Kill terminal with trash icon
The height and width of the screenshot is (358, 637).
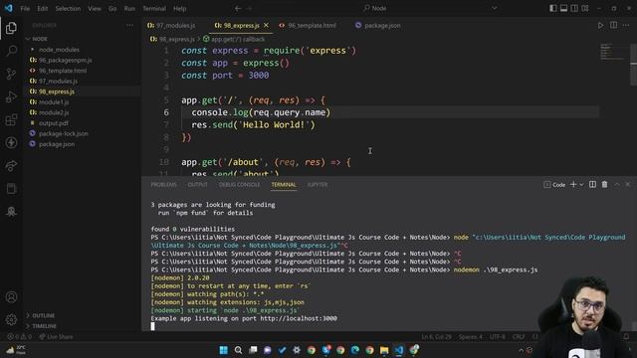click(x=604, y=184)
